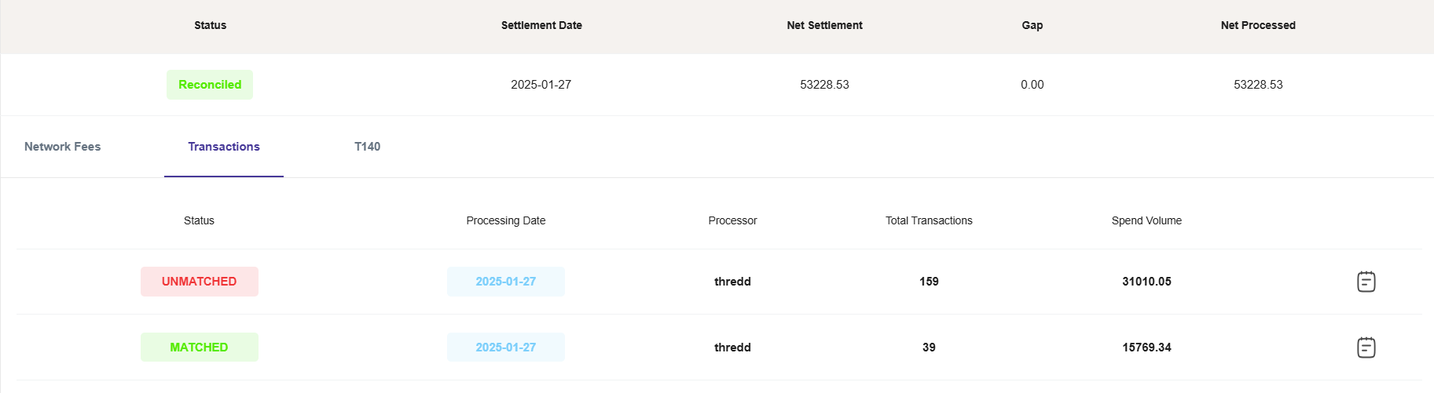Open 2025-01-27 date in UNMATCHED row

(x=506, y=282)
